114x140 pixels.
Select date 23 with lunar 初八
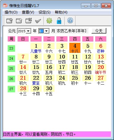49,80
